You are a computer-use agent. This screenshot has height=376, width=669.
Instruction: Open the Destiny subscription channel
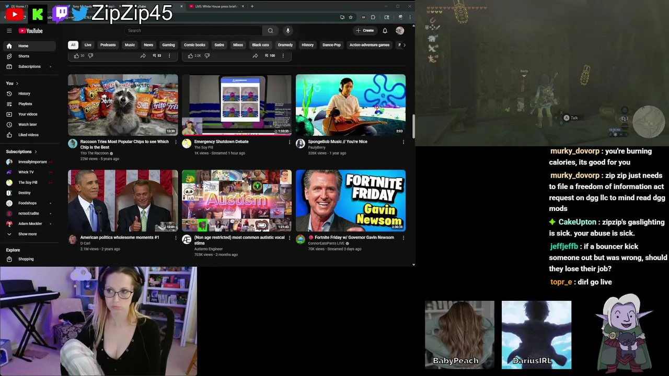click(30, 193)
